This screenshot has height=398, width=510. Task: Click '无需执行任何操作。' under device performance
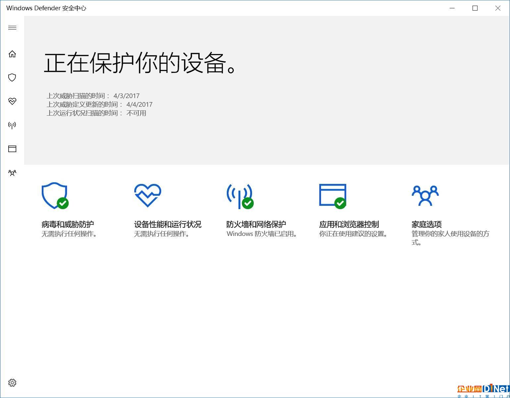point(162,234)
